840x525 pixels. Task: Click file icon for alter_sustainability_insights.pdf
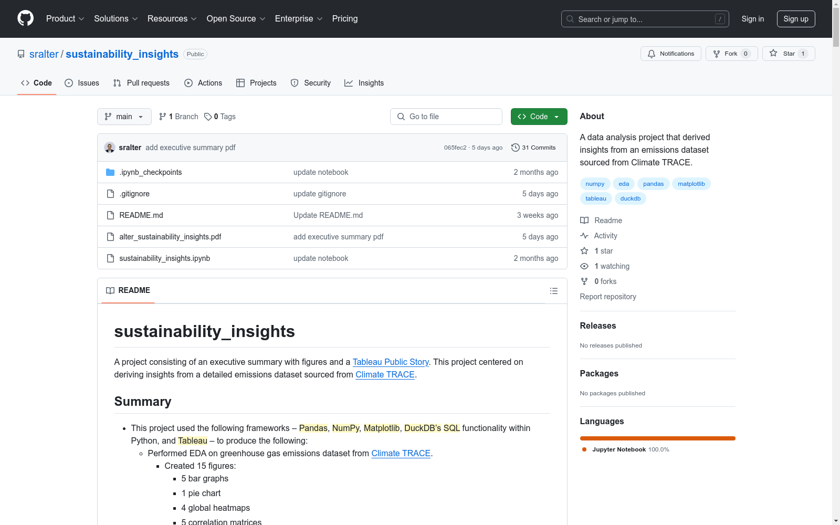[x=110, y=237]
